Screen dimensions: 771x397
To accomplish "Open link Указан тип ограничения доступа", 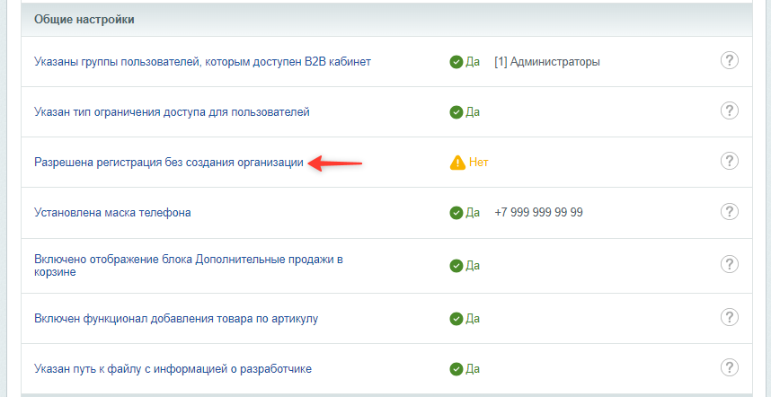I will (x=173, y=112).
